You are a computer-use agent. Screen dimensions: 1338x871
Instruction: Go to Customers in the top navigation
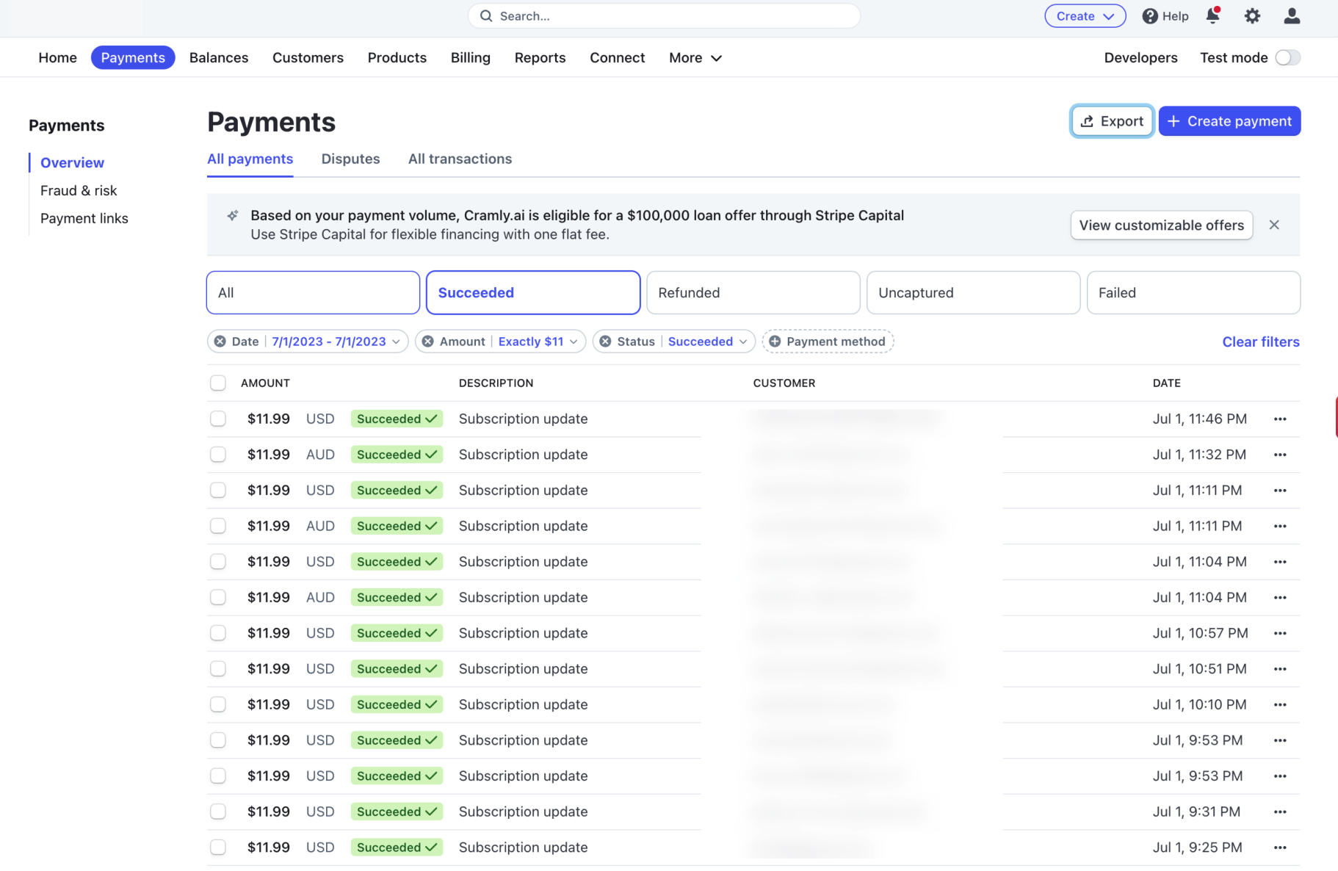pyautogui.click(x=308, y=57)
